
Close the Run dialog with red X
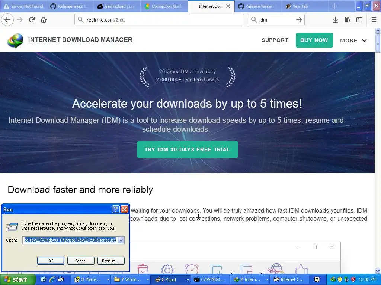tap(124, 209)
